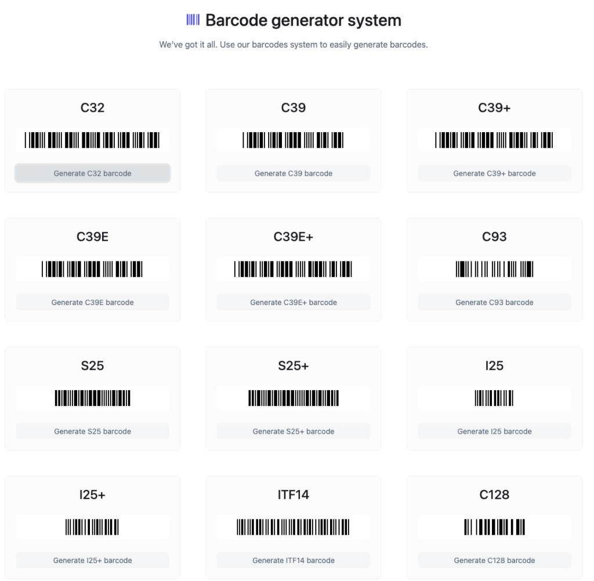Click the C128 barcode preview image

pyautogui.click(x=494, y=527)
